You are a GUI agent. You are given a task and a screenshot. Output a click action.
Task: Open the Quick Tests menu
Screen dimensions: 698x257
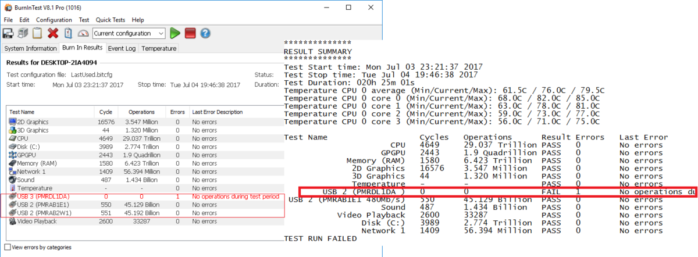tap(112, 20)
